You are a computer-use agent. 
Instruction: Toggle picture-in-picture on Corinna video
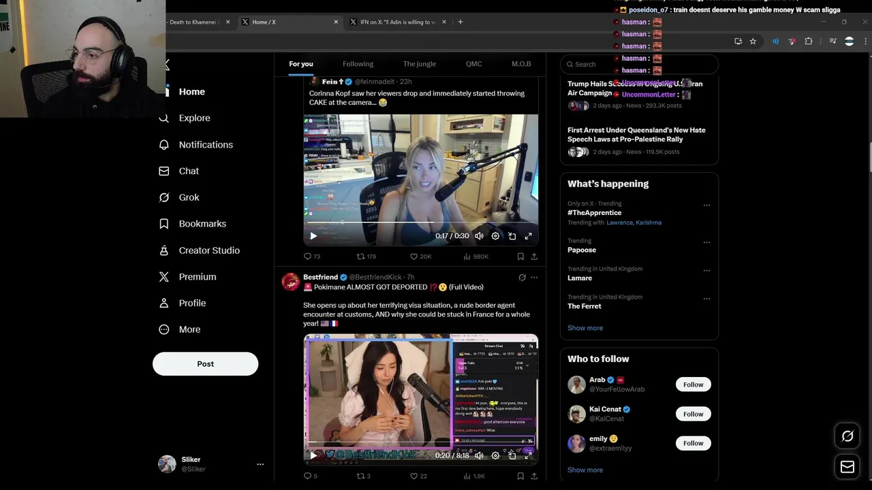[512, 236]
